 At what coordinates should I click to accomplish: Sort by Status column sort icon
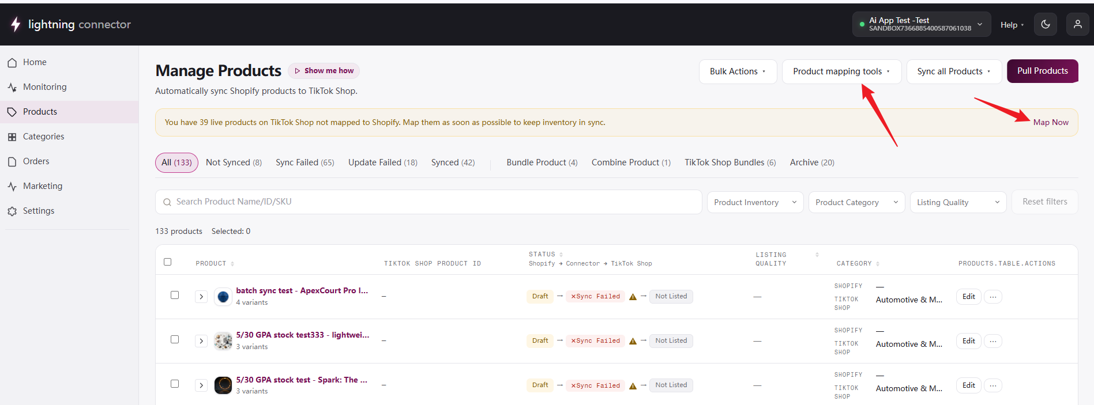pos(561,254)
